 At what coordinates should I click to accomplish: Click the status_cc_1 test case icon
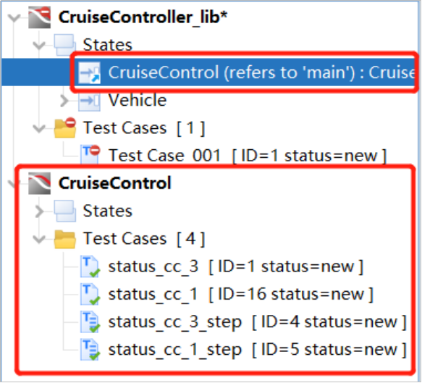pos(90,294)
